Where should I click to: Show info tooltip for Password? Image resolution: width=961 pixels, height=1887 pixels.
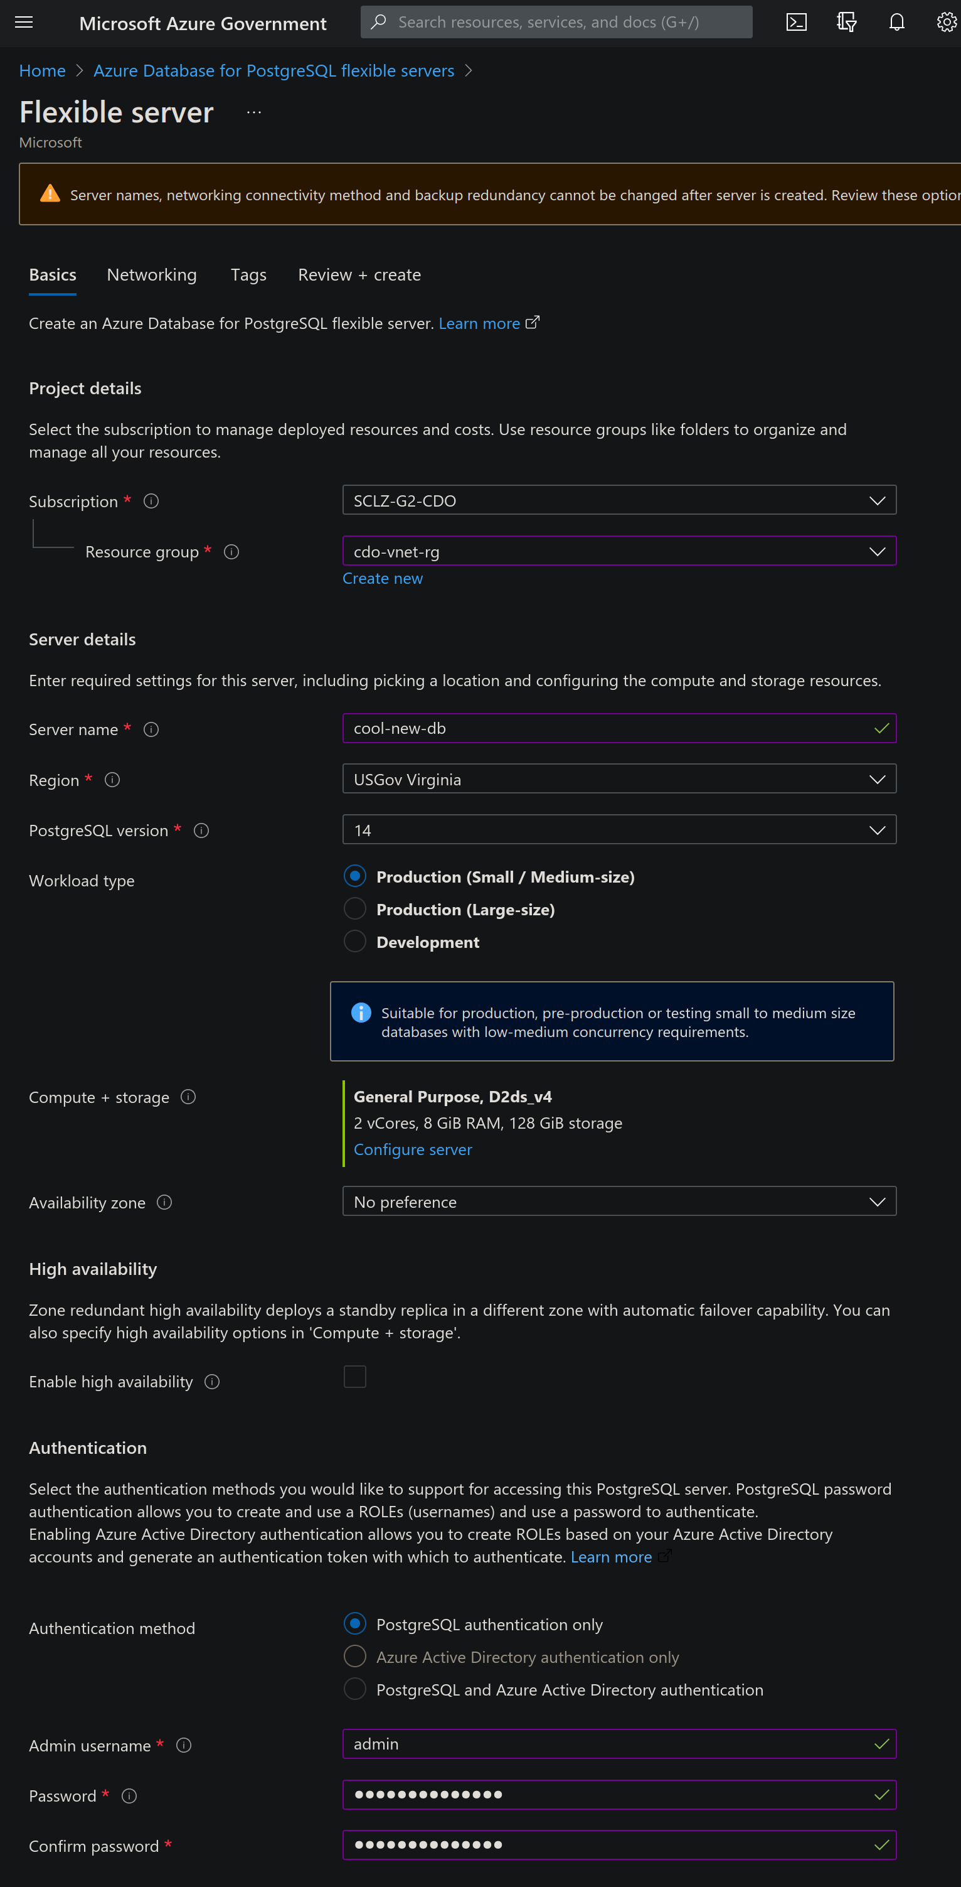130,1796
